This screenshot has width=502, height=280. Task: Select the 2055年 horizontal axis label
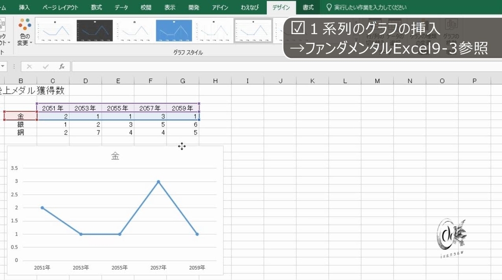[120, 268]
